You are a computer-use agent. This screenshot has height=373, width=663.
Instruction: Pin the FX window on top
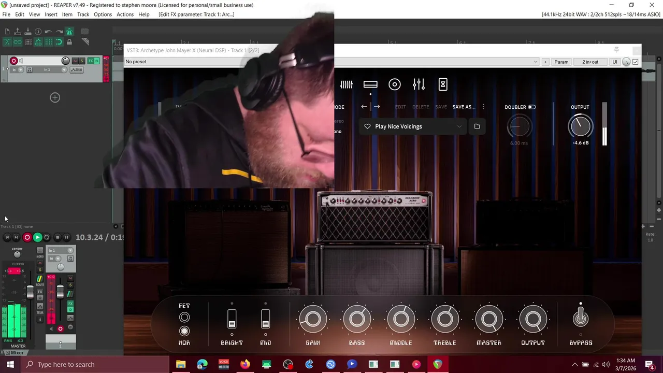[616, 50]
